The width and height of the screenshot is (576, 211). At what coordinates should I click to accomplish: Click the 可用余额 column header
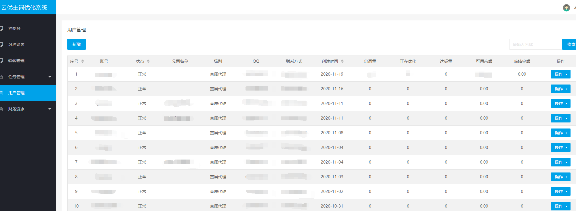(x=484, y=61)
